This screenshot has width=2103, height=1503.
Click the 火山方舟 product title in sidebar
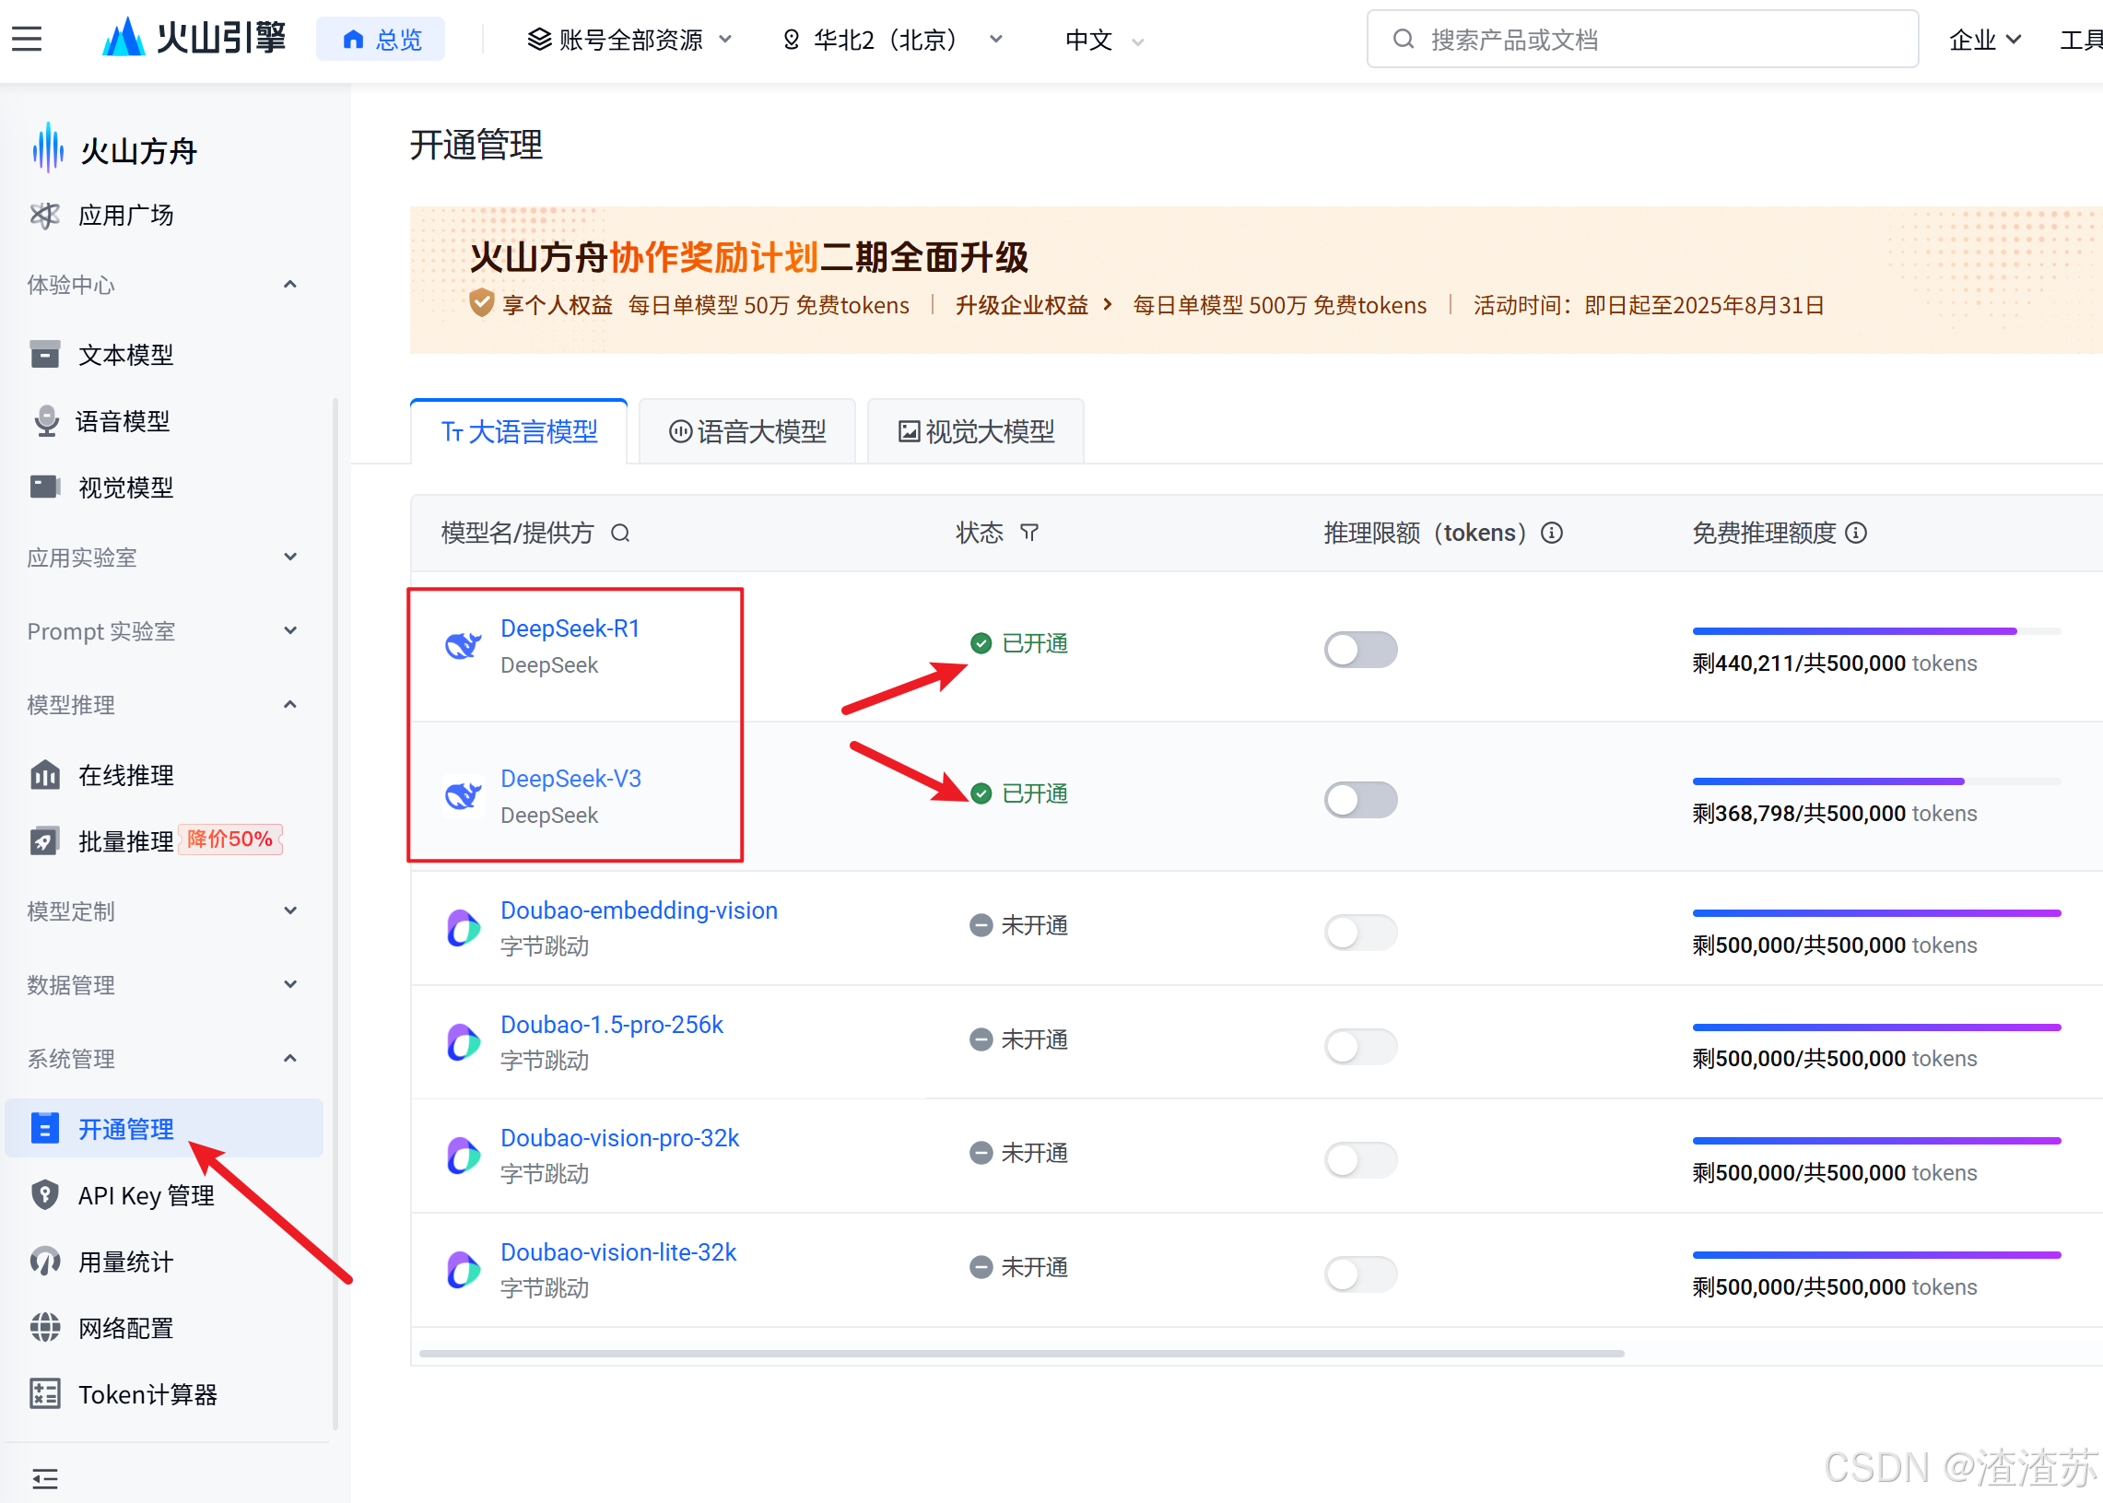click(x=138, y=150)
